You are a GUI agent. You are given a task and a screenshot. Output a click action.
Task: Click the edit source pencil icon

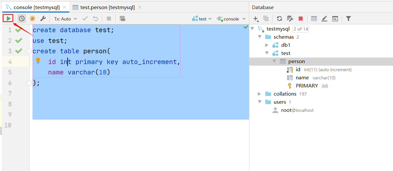[324, 19]
